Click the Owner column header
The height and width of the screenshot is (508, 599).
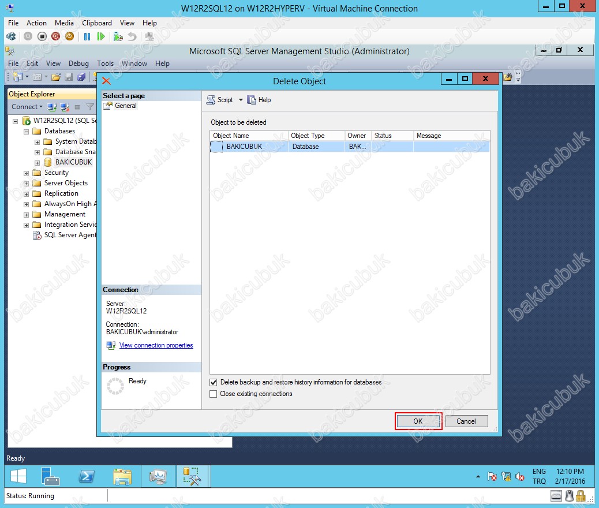(358, 136)
